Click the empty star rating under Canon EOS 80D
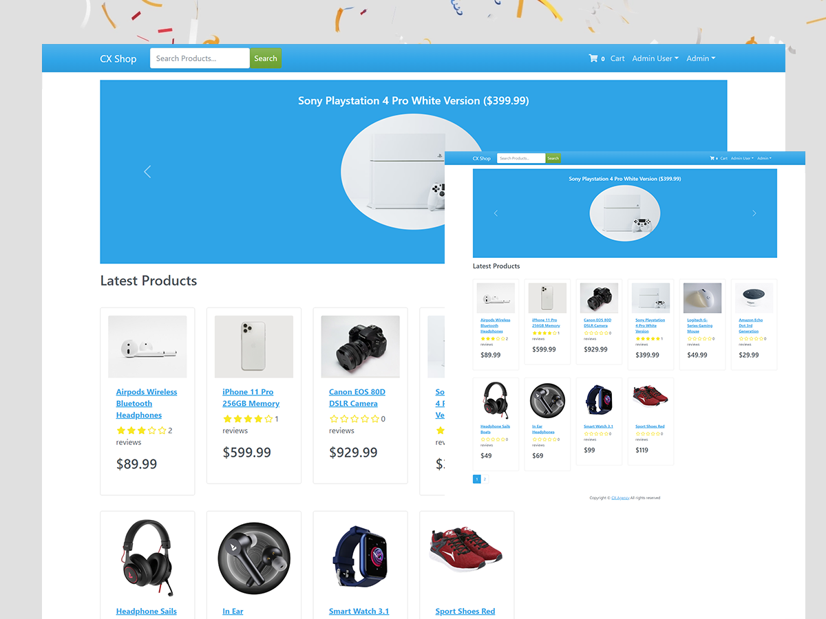 tap(354, 419)
